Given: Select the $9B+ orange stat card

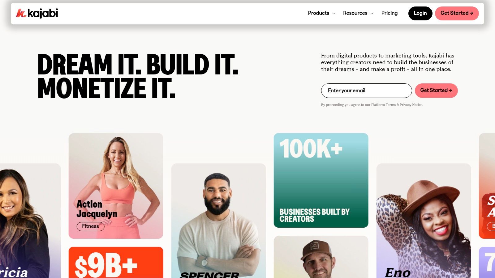Looking at the screenshot, I should (116, 262).
